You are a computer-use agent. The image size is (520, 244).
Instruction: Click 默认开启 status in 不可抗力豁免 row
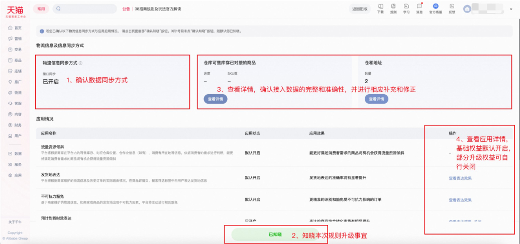click(x=252, y=199)
